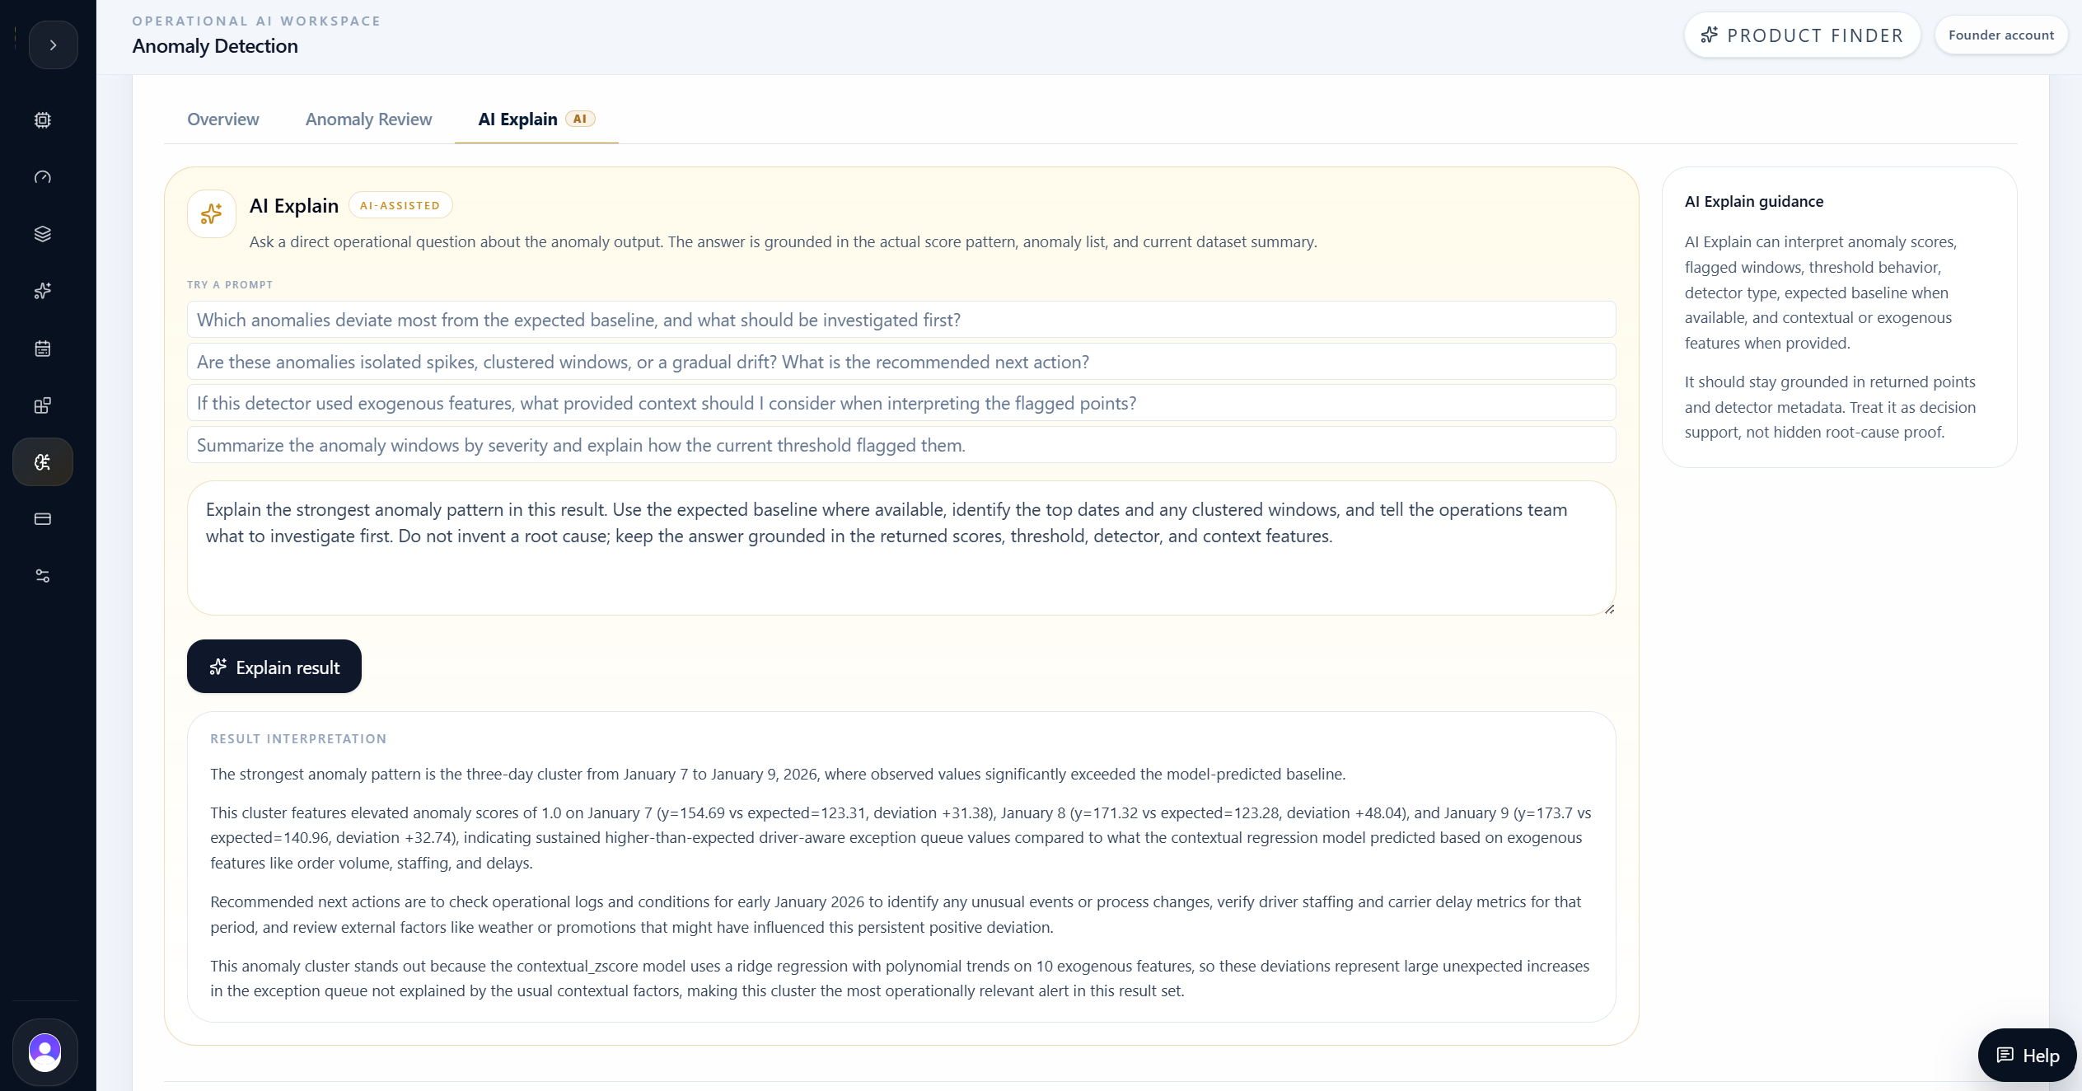Viewport: 2082px width, 1091px height.
Task: Click the AI-ASSISTED badge
Action: (x=400, y=206)
